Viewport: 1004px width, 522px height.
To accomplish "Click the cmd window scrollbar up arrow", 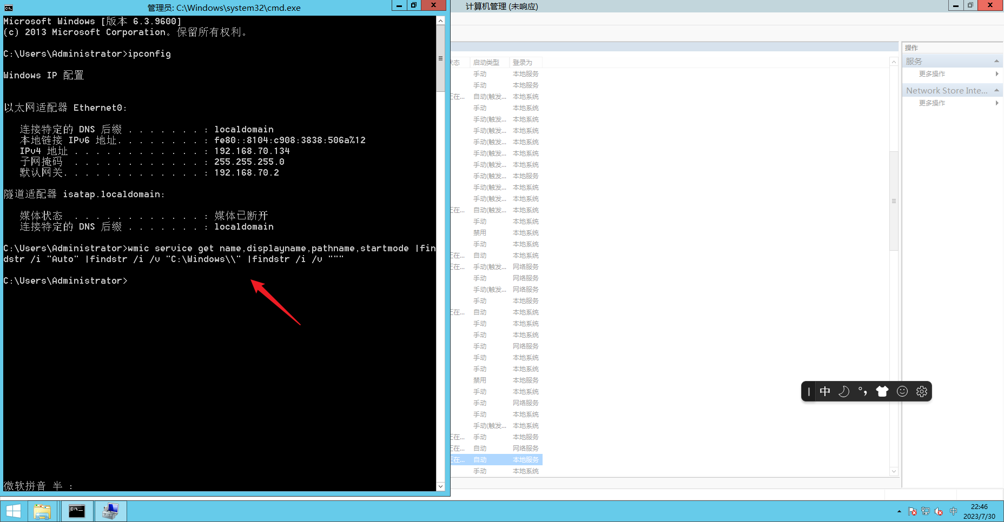I will point(440,21).
